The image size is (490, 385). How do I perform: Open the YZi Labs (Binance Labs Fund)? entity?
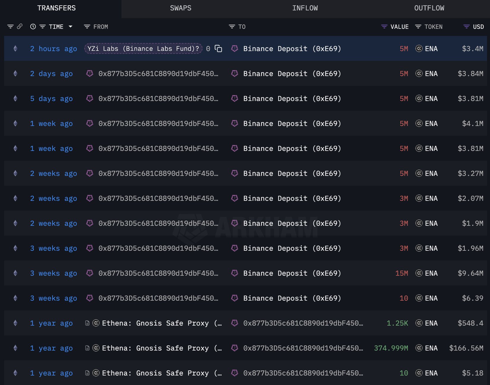coord(143,49)
